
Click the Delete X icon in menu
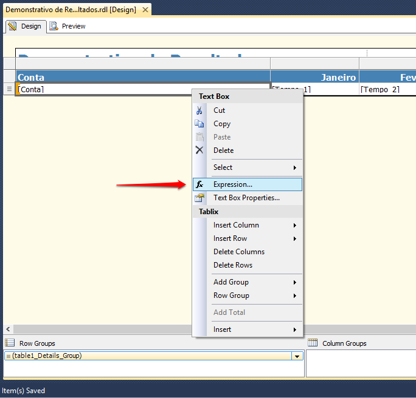click(199, 150)
